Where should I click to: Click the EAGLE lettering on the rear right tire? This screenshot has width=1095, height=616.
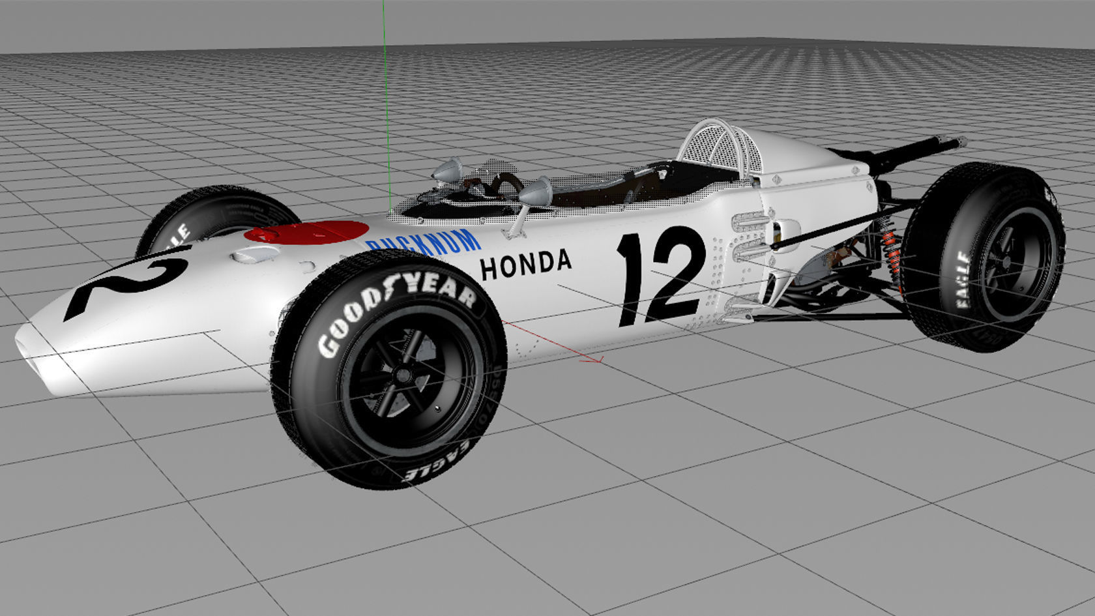962,280
